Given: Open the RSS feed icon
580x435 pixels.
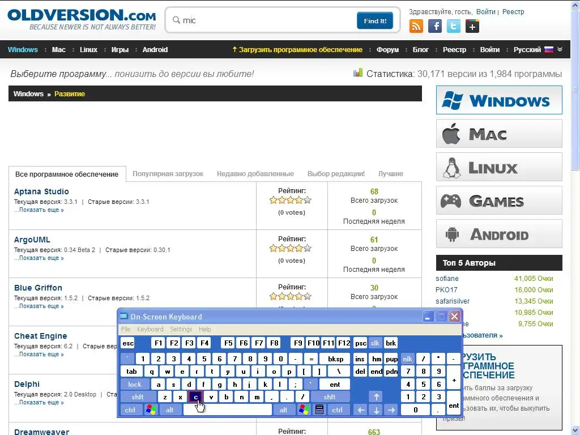Looking at the screenshot, I should tap(416, 26).
